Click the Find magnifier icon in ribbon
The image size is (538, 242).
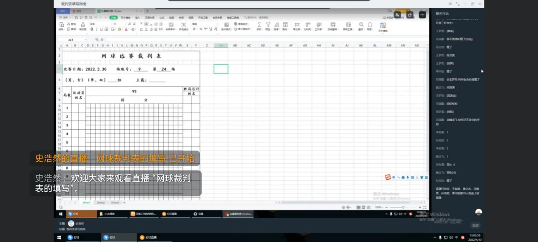point(361,25)
